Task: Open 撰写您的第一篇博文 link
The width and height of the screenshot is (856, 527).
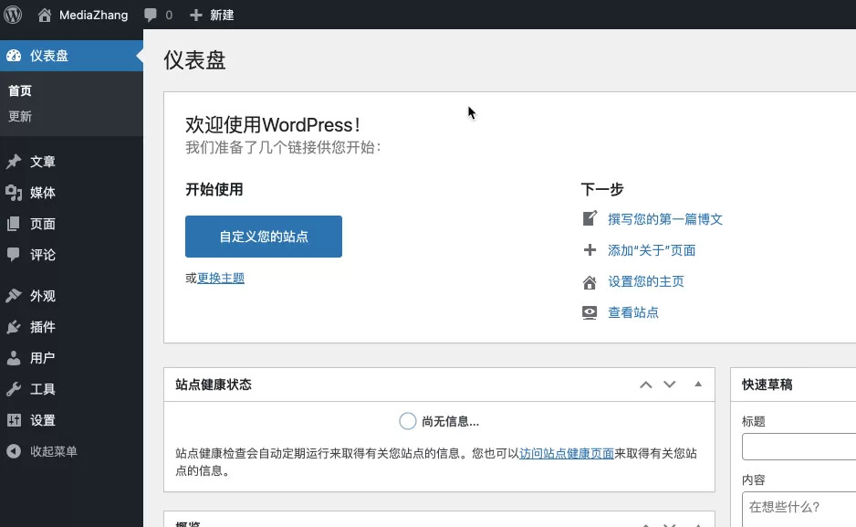Action: pos(665,219)
